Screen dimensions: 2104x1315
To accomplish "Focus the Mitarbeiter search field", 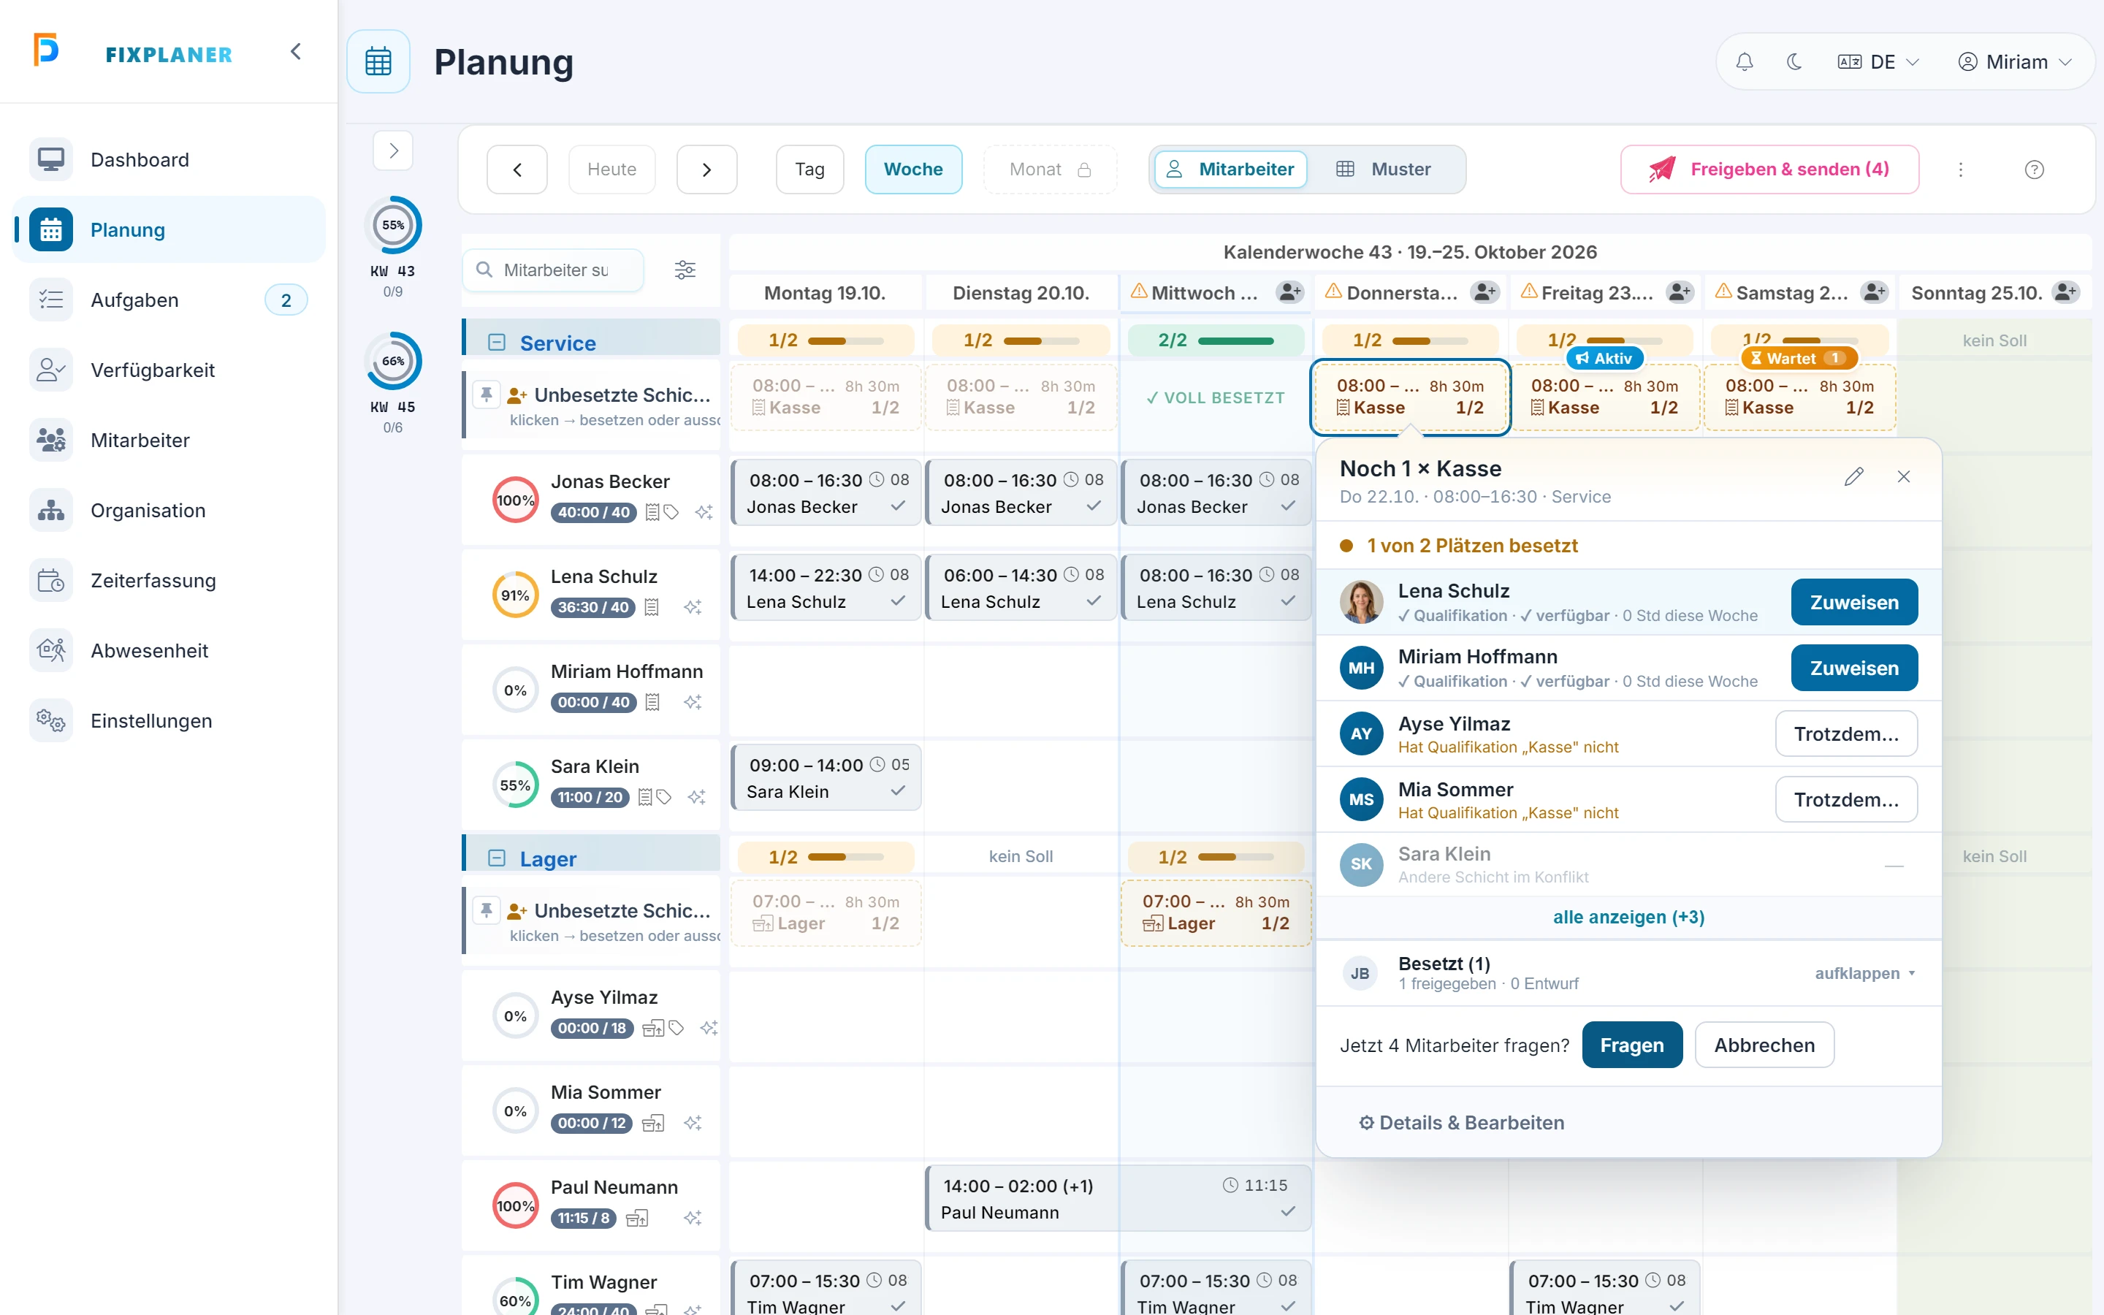I will tap(554, 270).
